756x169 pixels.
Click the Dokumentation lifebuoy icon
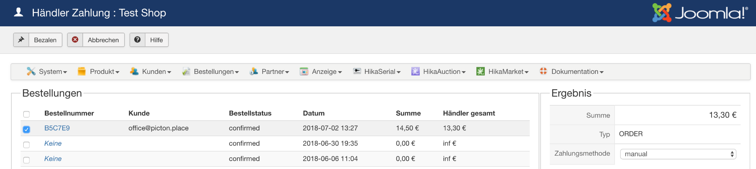pos(543,71)
